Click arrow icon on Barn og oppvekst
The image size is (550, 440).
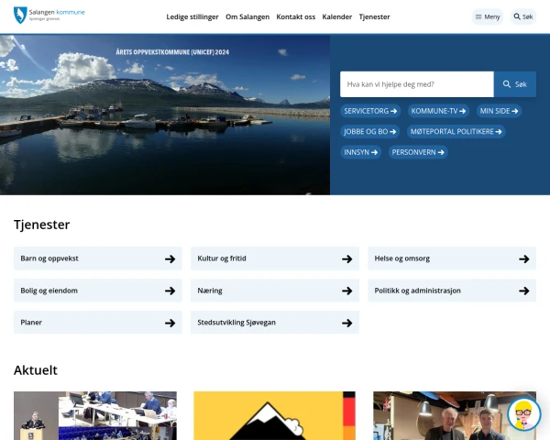(x=170, y=258)
